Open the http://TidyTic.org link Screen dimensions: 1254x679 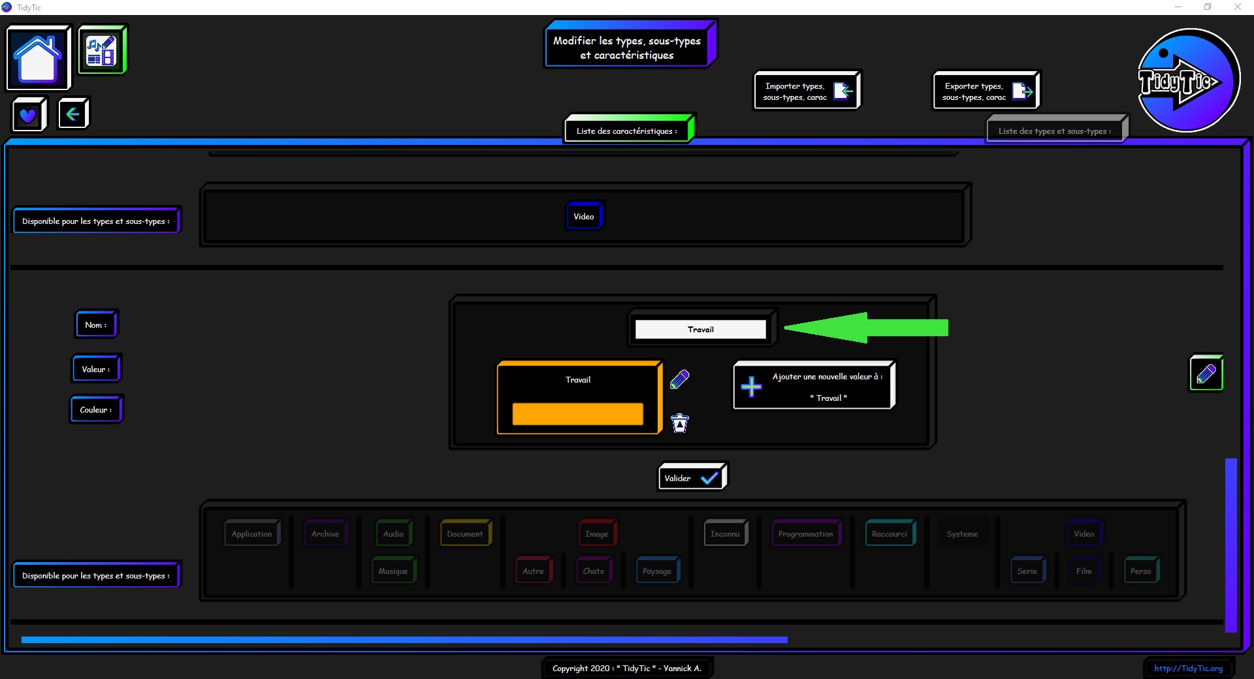pyautogui.click(x=1188, y=668)
